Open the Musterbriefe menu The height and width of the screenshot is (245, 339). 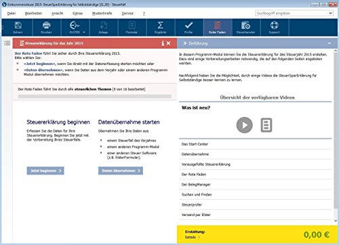point(102,14)
